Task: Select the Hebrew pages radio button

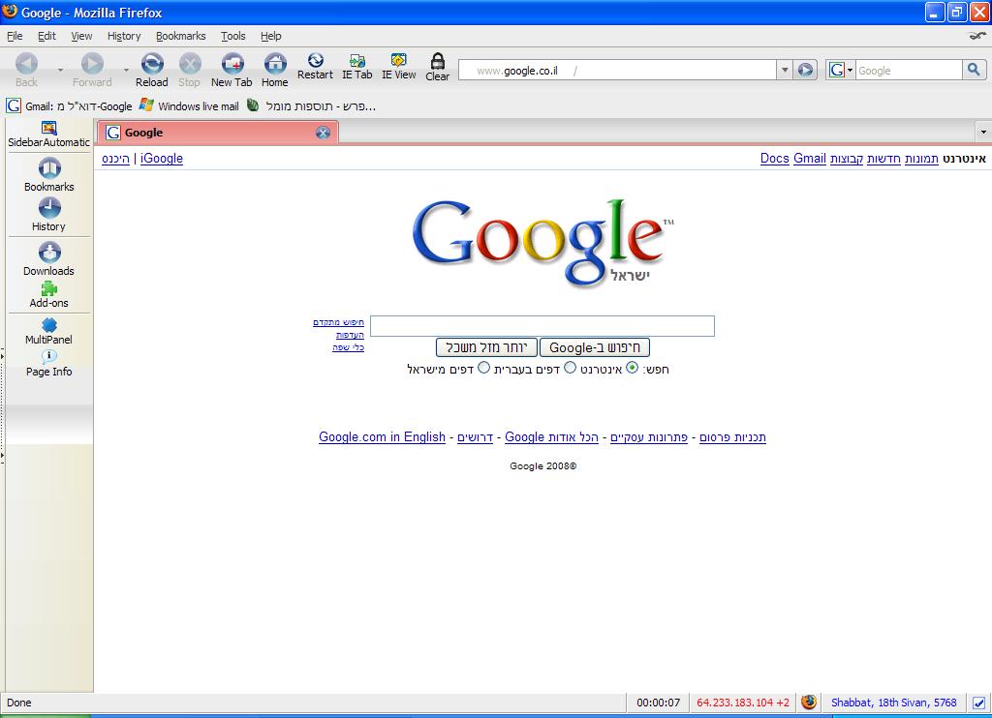Action: point(571,368)
